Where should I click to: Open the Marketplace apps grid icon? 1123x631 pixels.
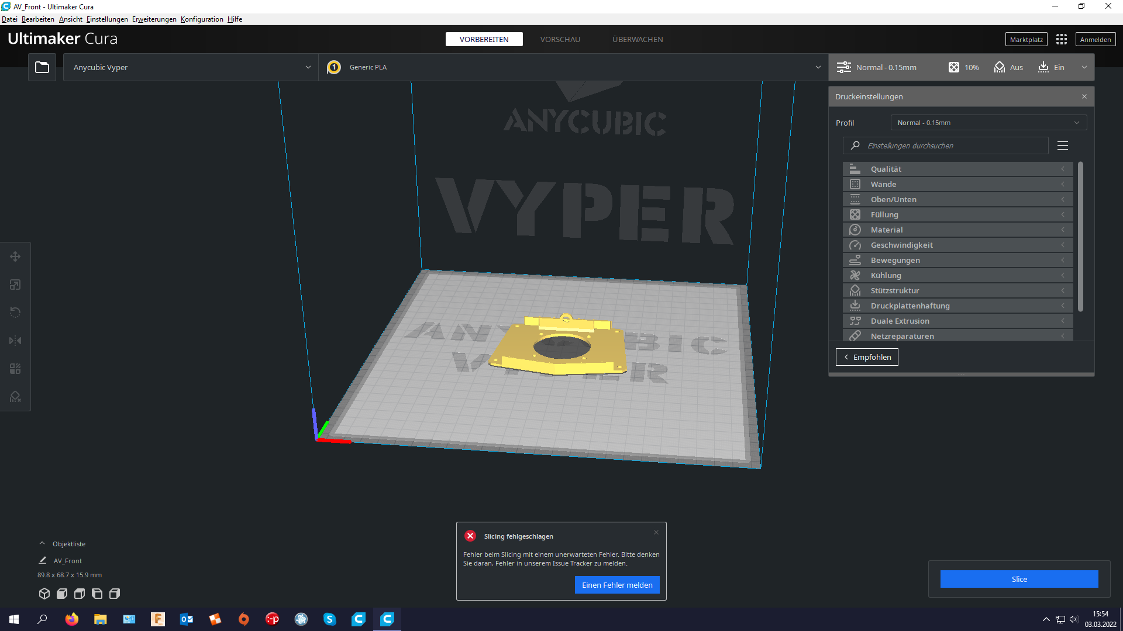pos(1062,39)
